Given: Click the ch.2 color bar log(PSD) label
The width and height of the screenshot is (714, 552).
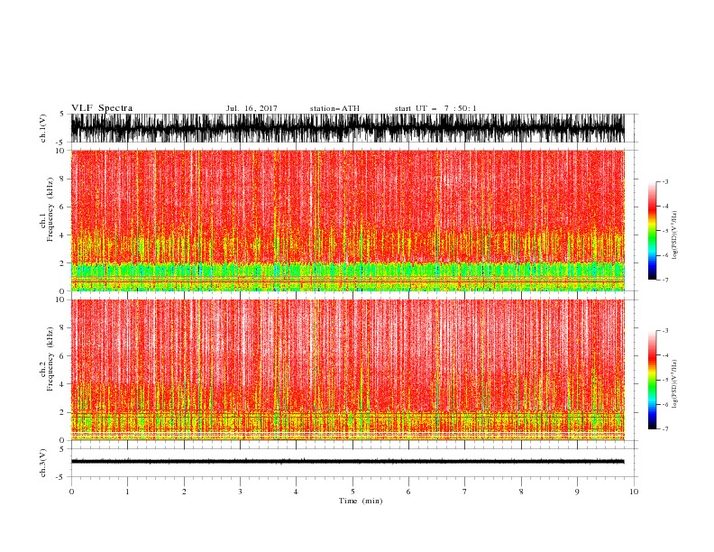Looking at the screenshot, I should (x=674, y=383).
